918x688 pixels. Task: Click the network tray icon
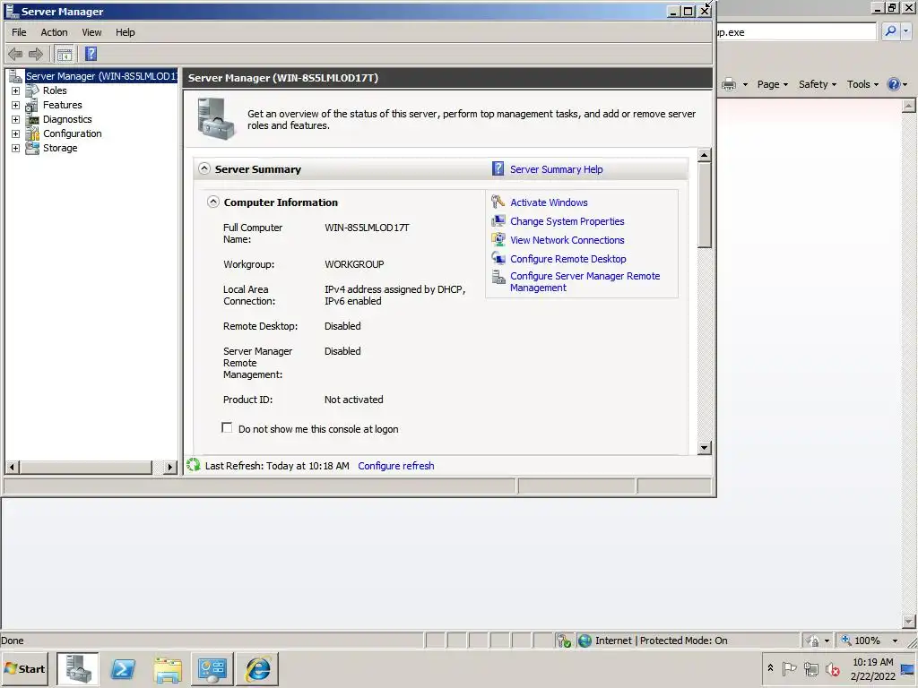(810, 668)
